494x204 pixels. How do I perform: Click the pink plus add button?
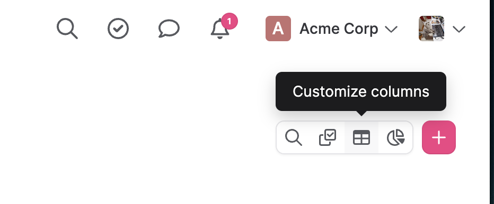[439, 137]
